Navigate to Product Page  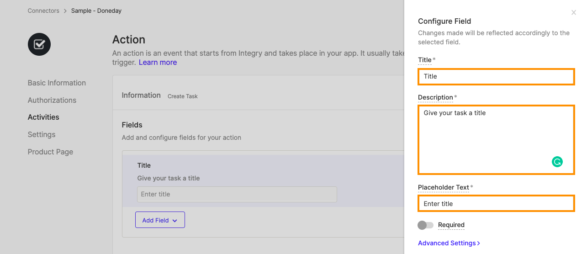[50, 152]
